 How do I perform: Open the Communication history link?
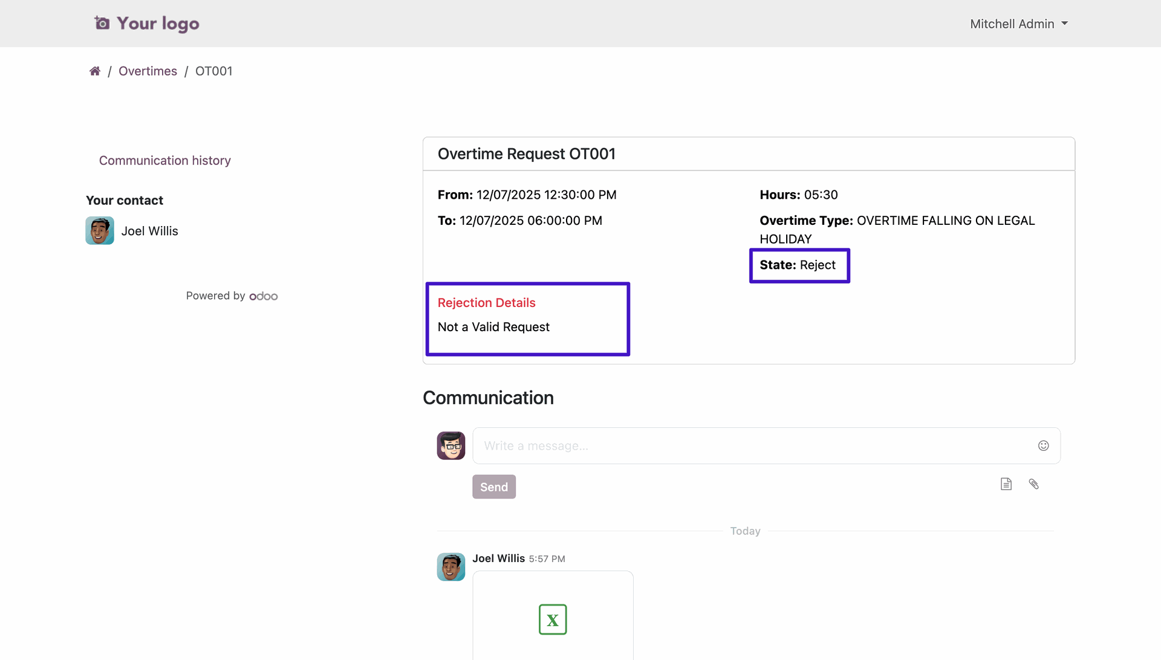click(x=164, y=161)
